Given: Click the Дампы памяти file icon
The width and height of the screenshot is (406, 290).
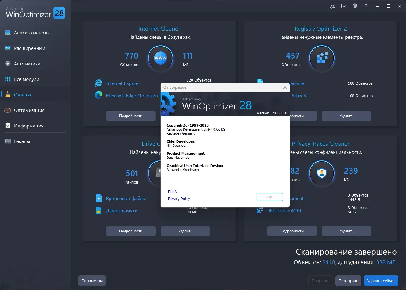Looking at the screenshot, I should pyautogui.click(x=99, y=211).
